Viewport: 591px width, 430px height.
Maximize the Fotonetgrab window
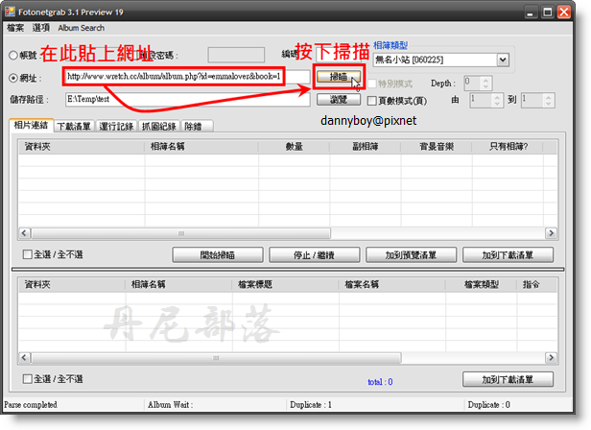[x=547, y=12]
